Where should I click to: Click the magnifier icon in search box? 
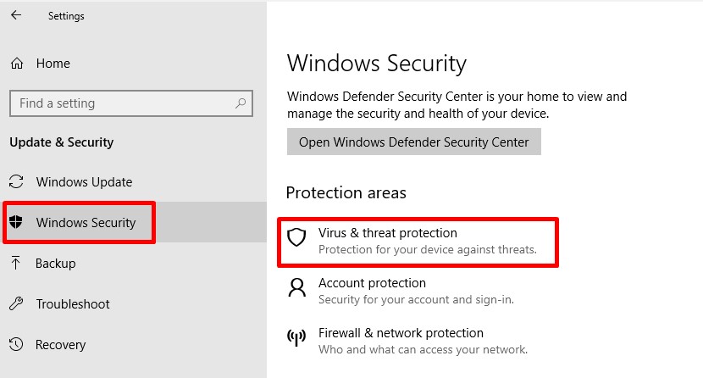pos(241,103)
